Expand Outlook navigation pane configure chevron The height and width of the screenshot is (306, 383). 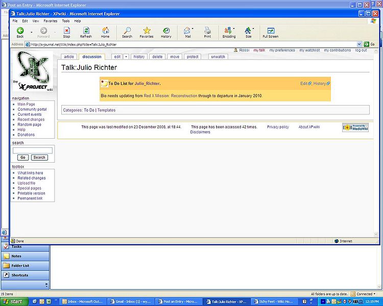click(46, 285)
